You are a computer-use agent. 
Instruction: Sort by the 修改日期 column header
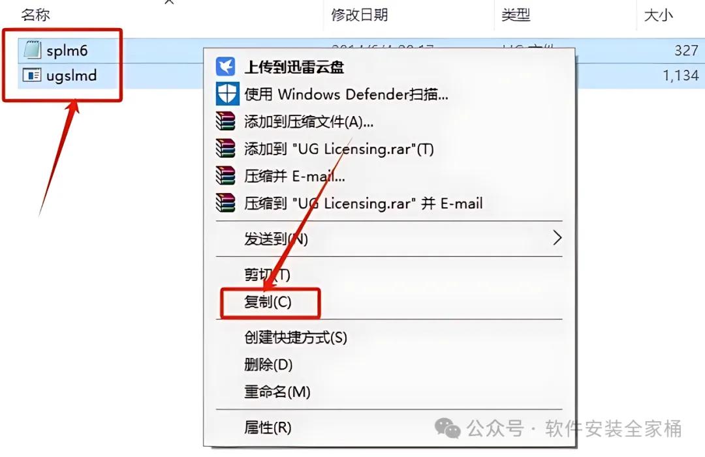pos(359,15)
